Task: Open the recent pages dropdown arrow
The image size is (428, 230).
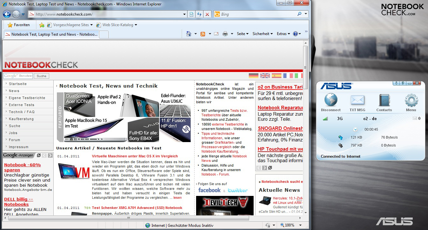Action: click(x=23, y=14)
